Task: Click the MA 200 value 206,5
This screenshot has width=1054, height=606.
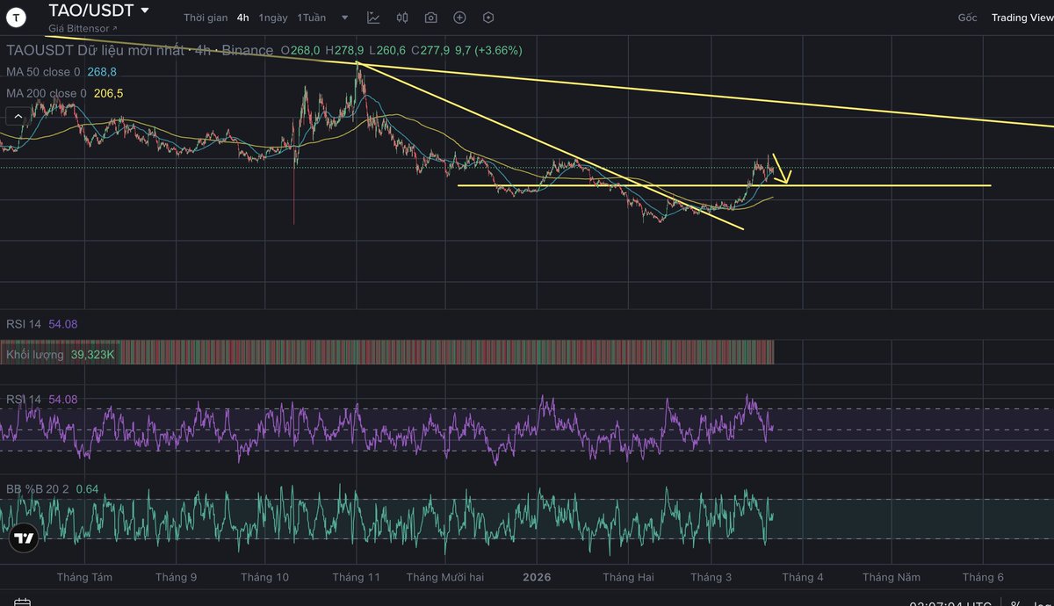Action: (108, 93)
